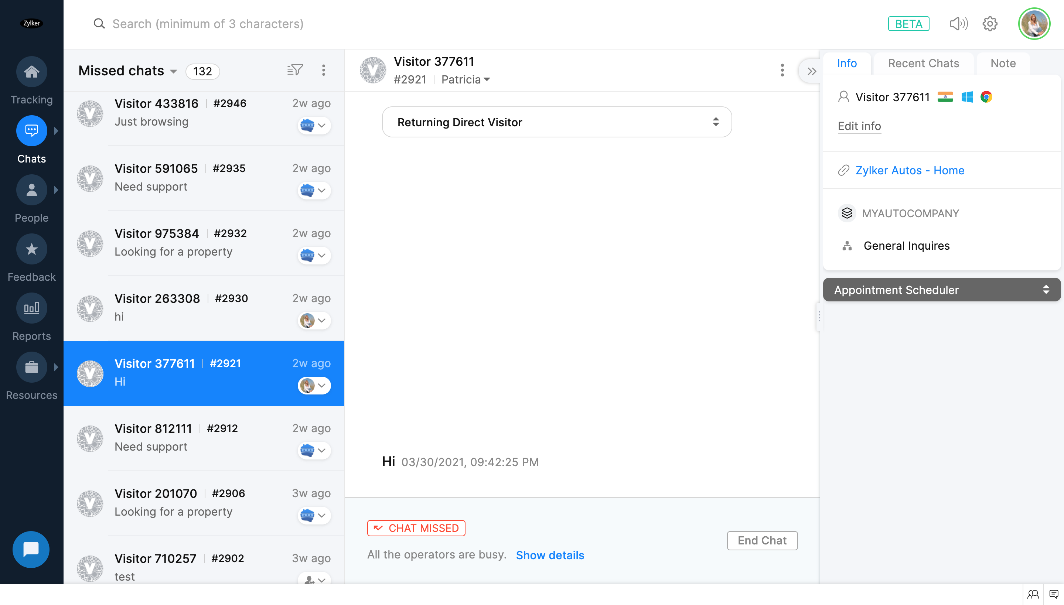1064x605 pixels.
Task: Click the search input field
Action: point(208,24)
